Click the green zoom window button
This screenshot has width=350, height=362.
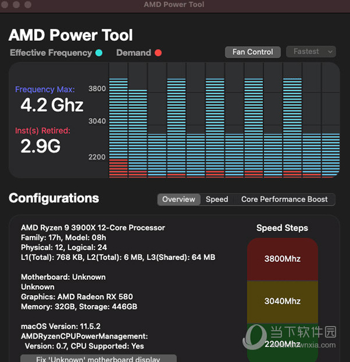pos(28,5)
